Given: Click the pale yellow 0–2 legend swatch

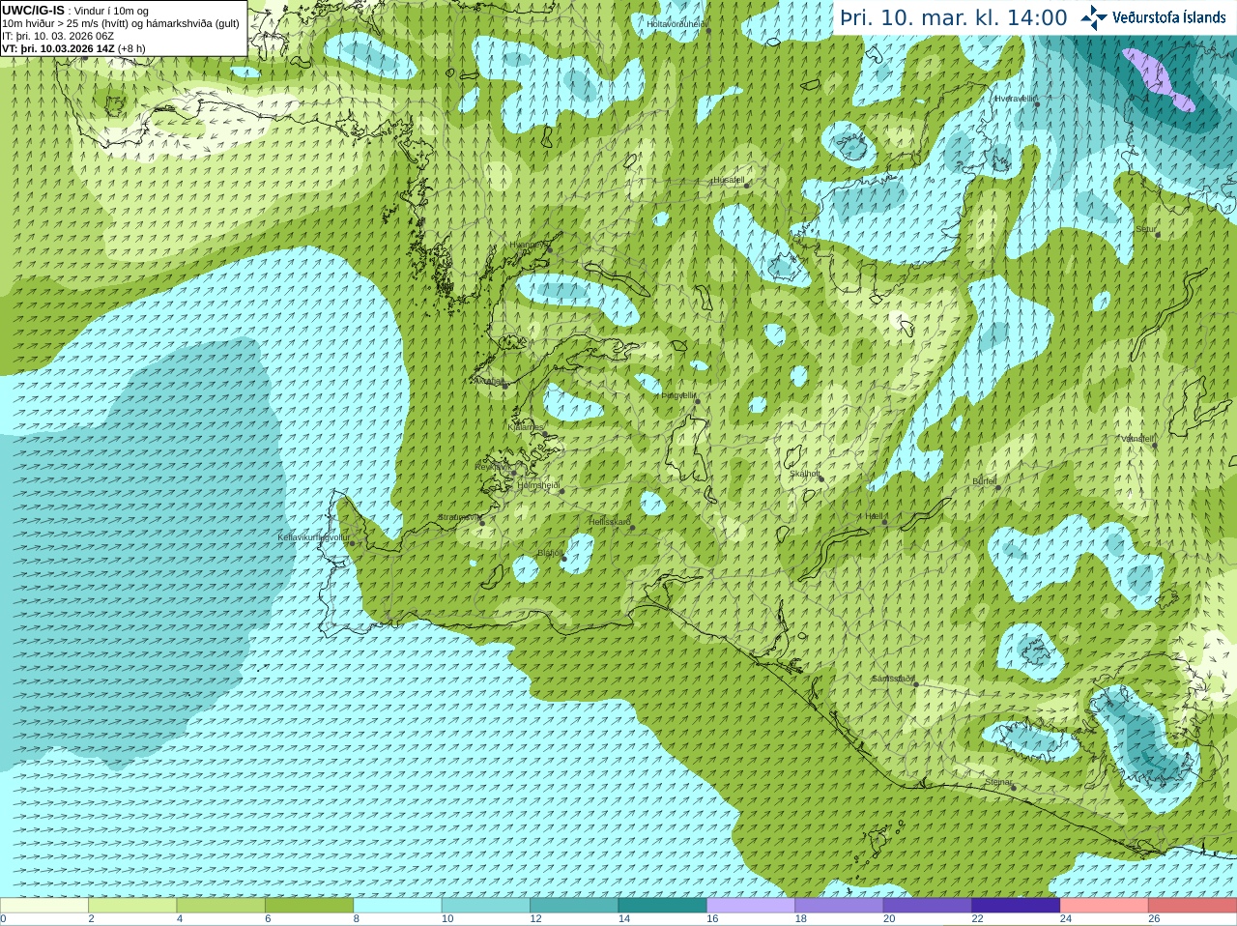Looking at the screenshot, I should tap(44, 906).
